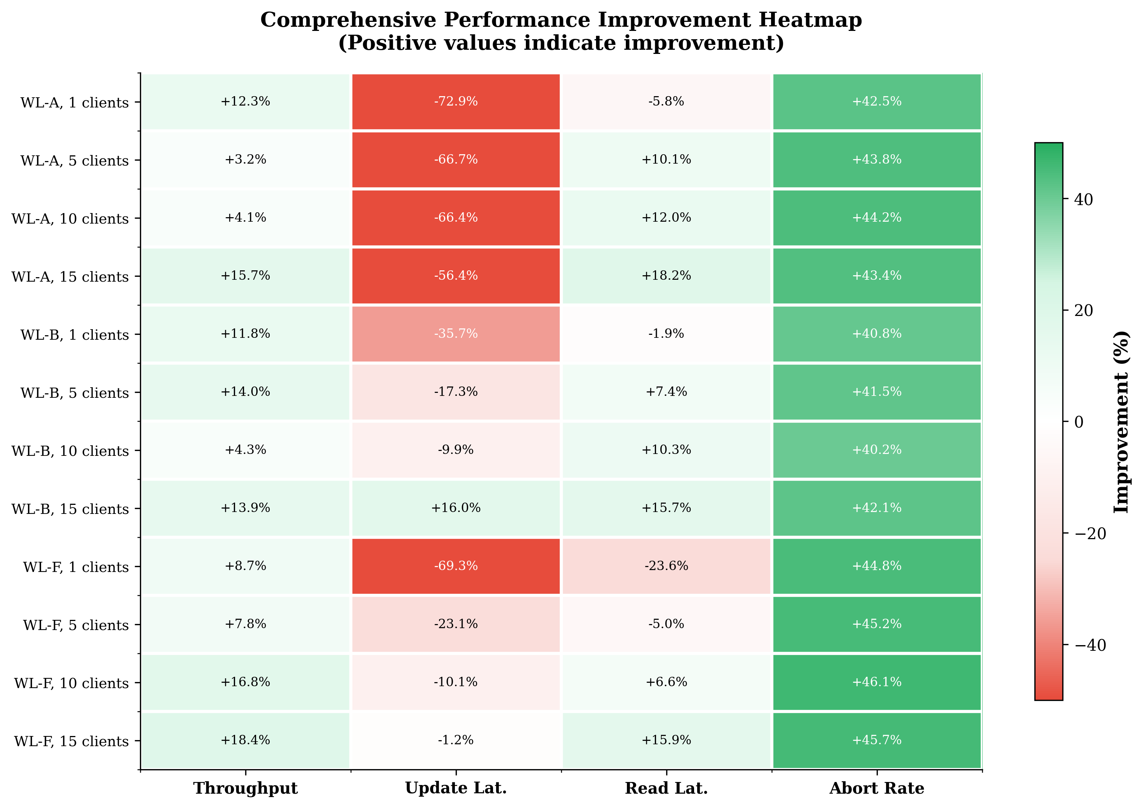The width and height of the screenshot is (1143, 808).
Task: Select the Improvement (%) colorbar label
Action: click(x=1121, y=422)
